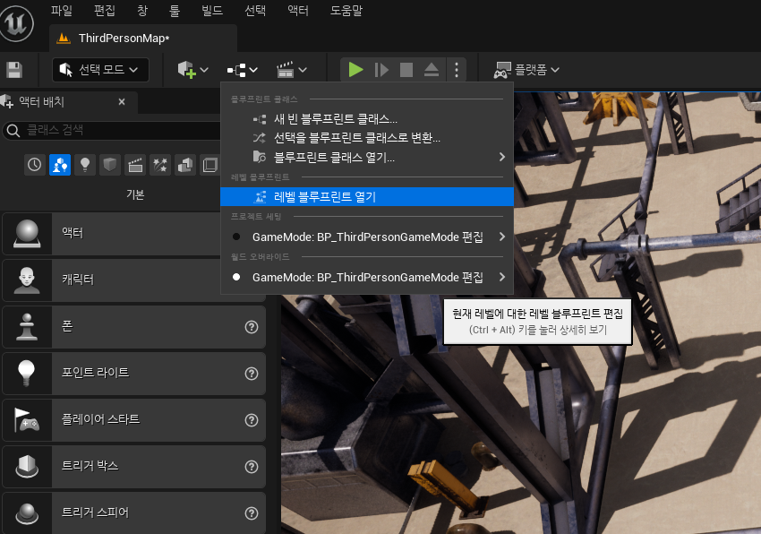Click the 포인트 라이트 placement item
The height and width of the screenshot is (534, 761).
[x=134, y=373]
